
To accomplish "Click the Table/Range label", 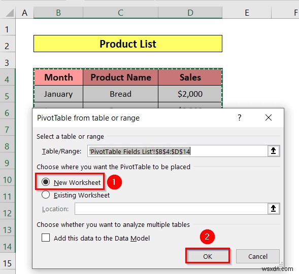I will click(61, 151).
